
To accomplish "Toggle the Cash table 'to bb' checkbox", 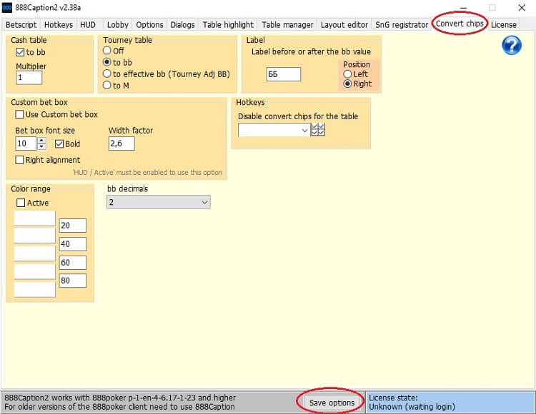I will [x=20, y=52].
